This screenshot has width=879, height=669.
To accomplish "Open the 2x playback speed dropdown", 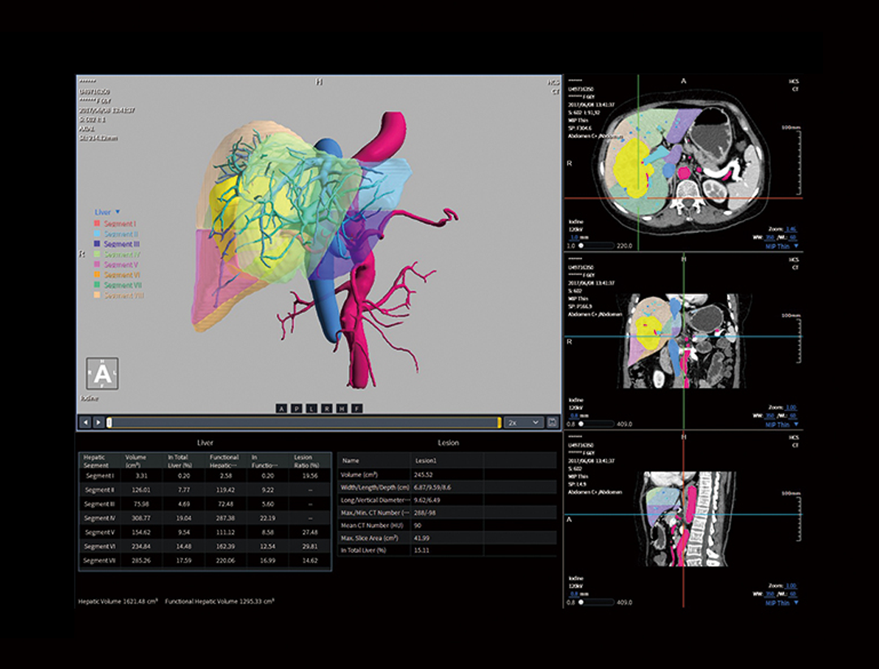I will (x=524, y=422).
